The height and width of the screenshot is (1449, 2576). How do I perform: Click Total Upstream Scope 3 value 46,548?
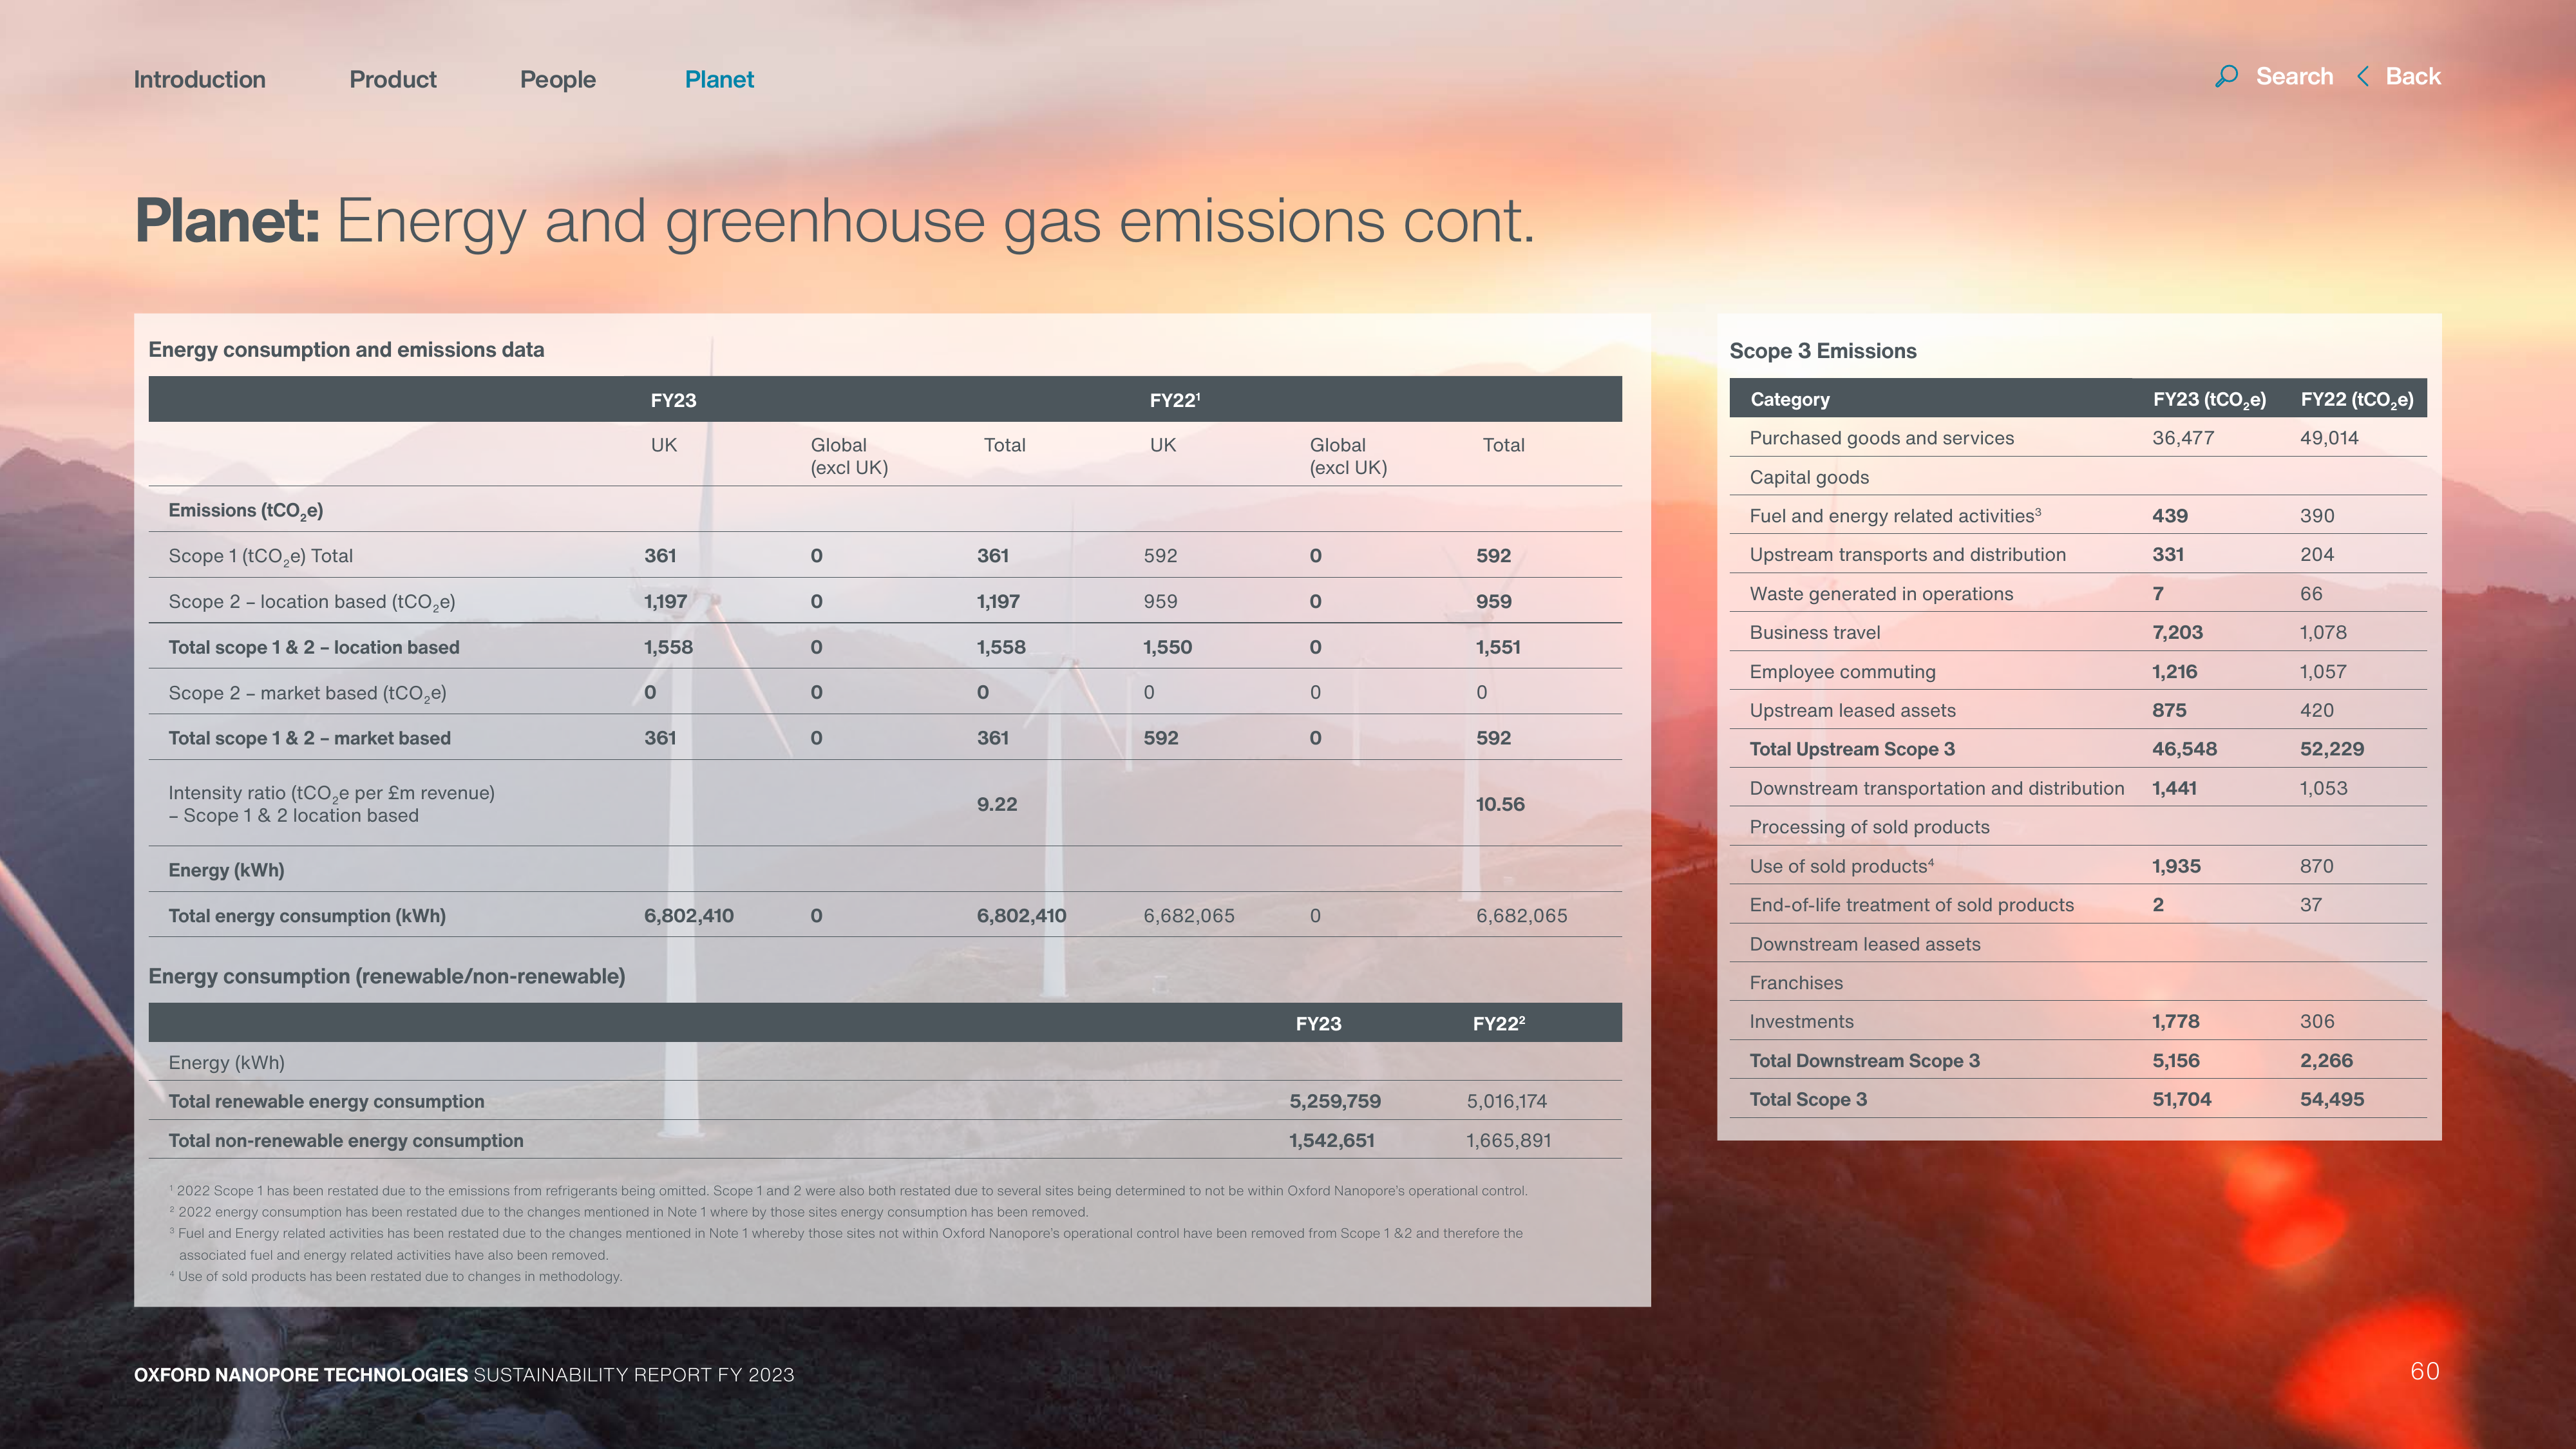point(2184,749)
